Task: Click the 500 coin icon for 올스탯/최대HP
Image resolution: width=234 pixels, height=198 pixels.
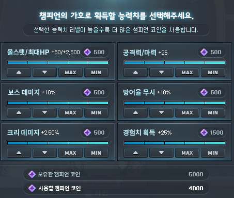Action: (x=87, y=52)
